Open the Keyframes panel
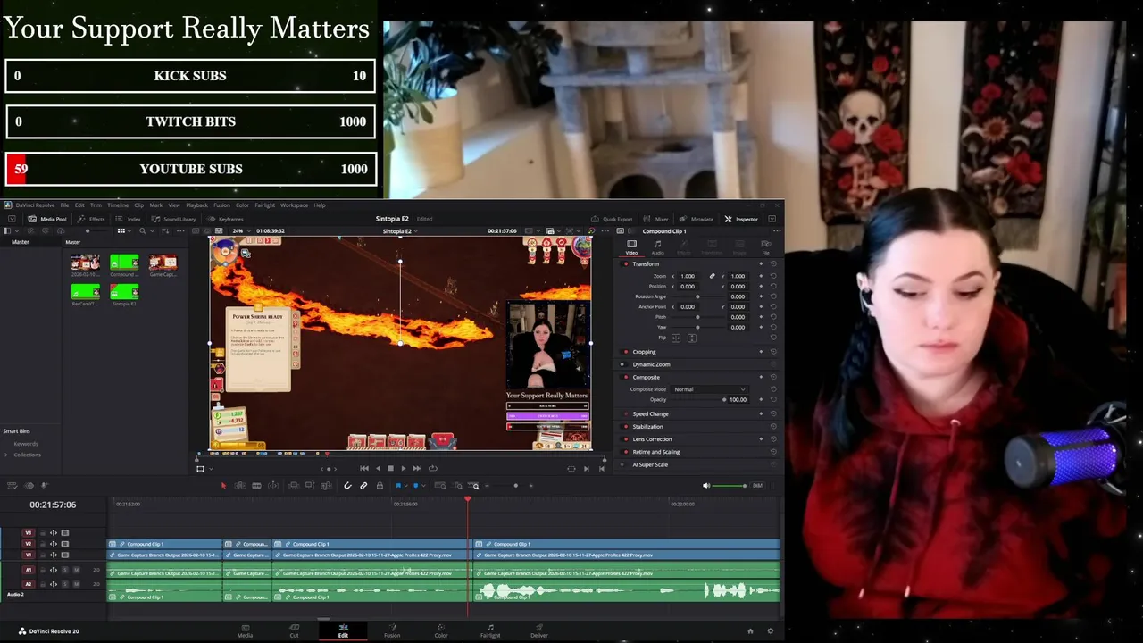 pyautogui.click(x=226, y=219)
